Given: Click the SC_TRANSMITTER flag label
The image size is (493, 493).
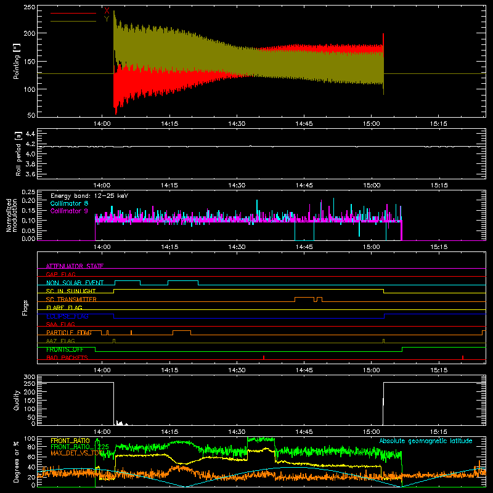Looking at the screenshot, I should pos(71,299).
